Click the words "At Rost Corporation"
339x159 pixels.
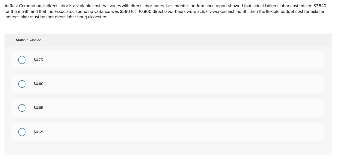[x=21, y=6]
